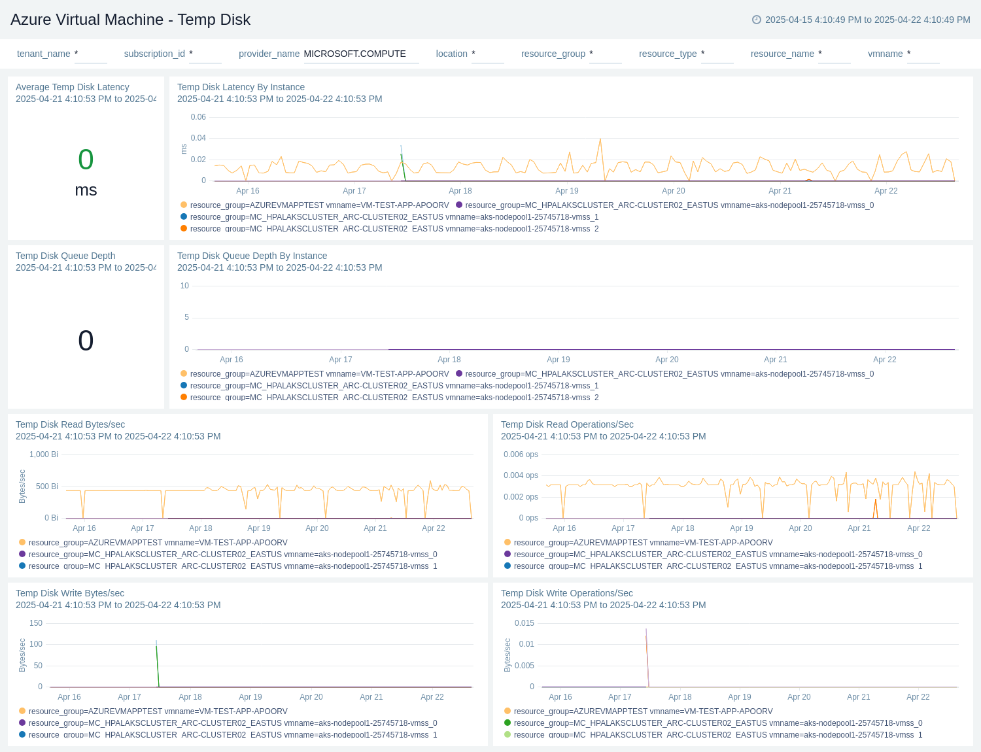Image resolution: width=981 pixels, height=752 pixels.
Task: Click the Temp Disk Write Bytes/sec title
Action: pyautogui.click(x=70, y=593)
